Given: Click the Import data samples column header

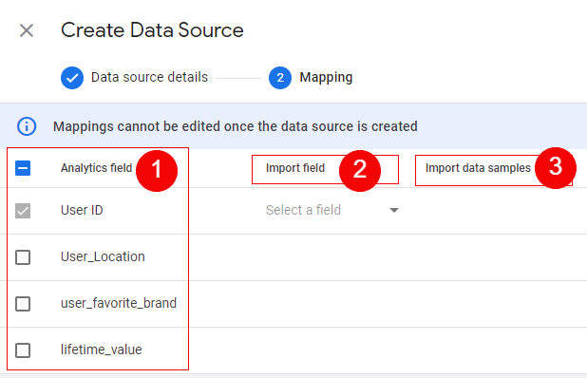Looking at the screenshot, I should 478,168.
